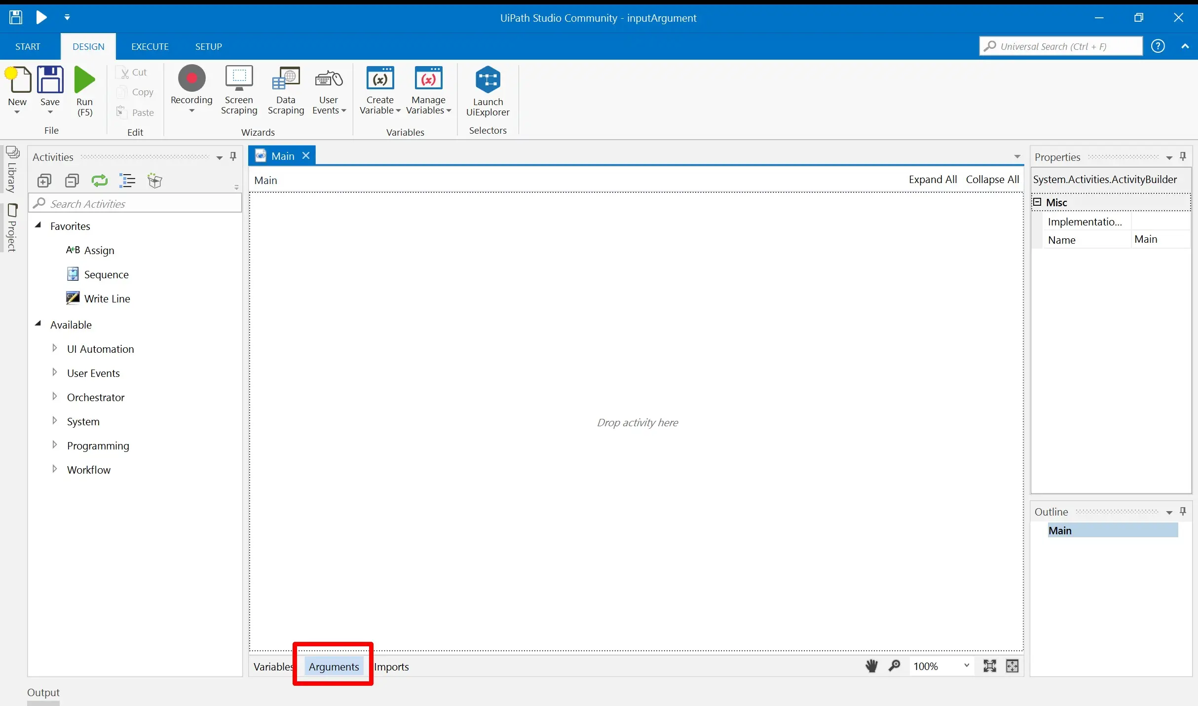Click the Save ribbon button
Screen dimensions: 1198x706
50,89
